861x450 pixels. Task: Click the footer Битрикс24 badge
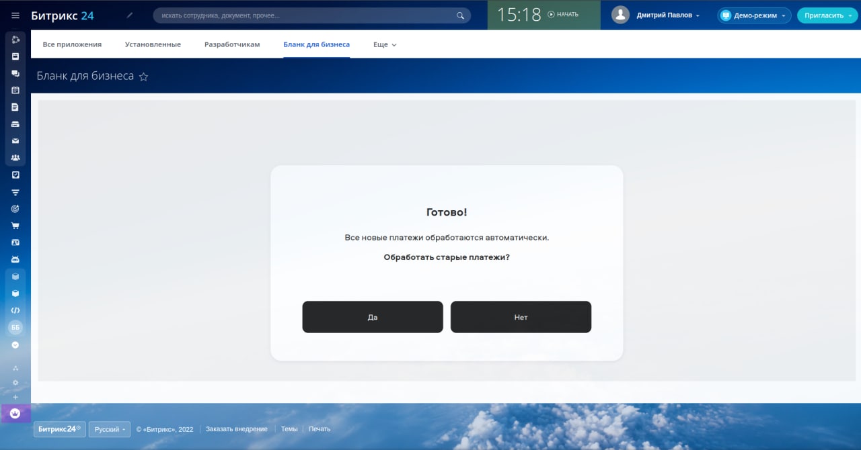point(60,429)
